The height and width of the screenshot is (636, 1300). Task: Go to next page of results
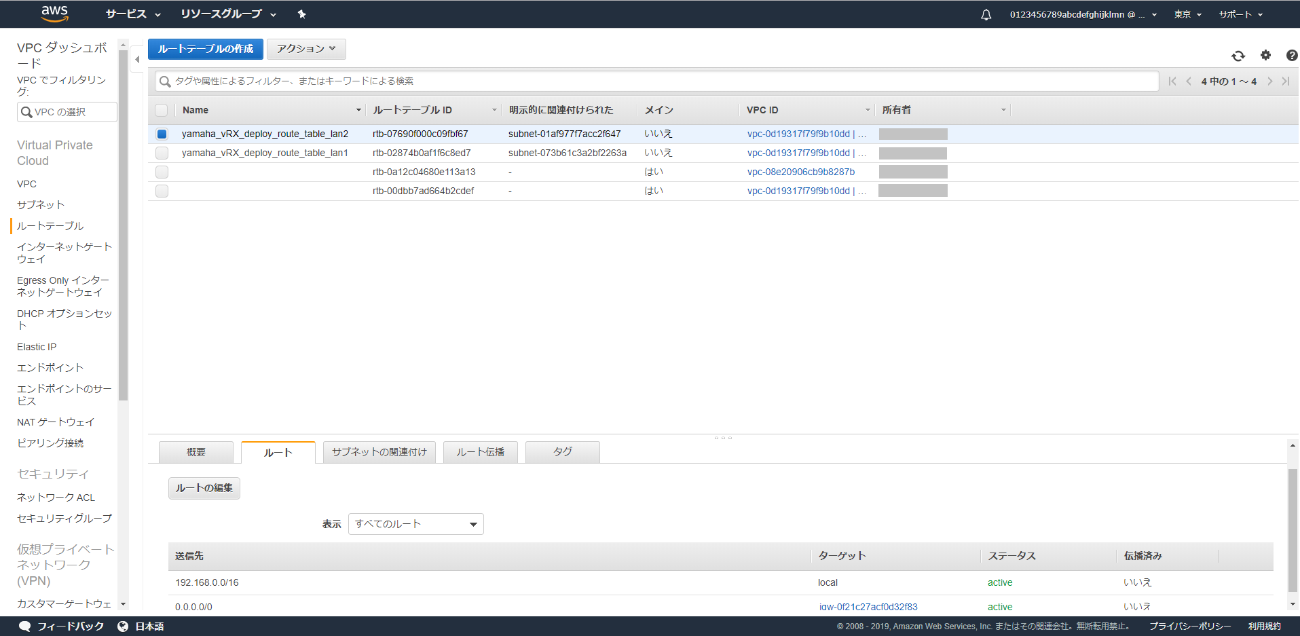[1269, 81]
